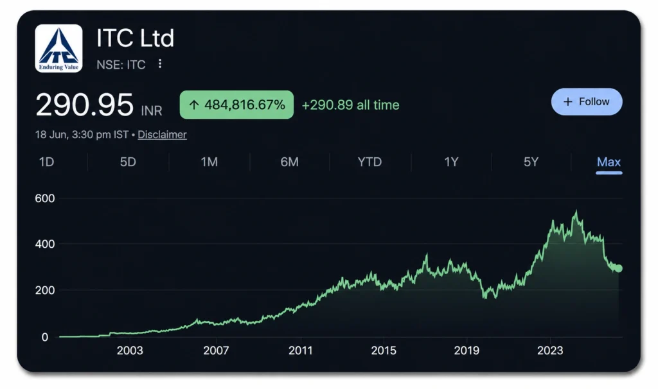Open the three-dot options menu beside NSE: ITC
658x389 pixels.
tap(160, 64)
